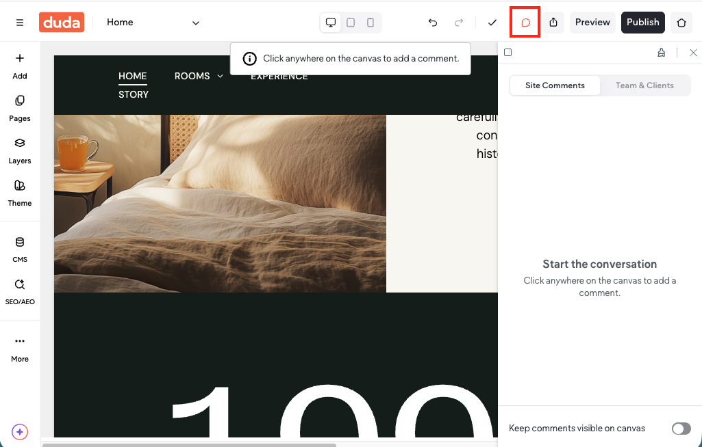Image resolution: width=702 pixels, height=447 pixels.
Task: Click the checkmark saved status icon
Action: (492, 23)
